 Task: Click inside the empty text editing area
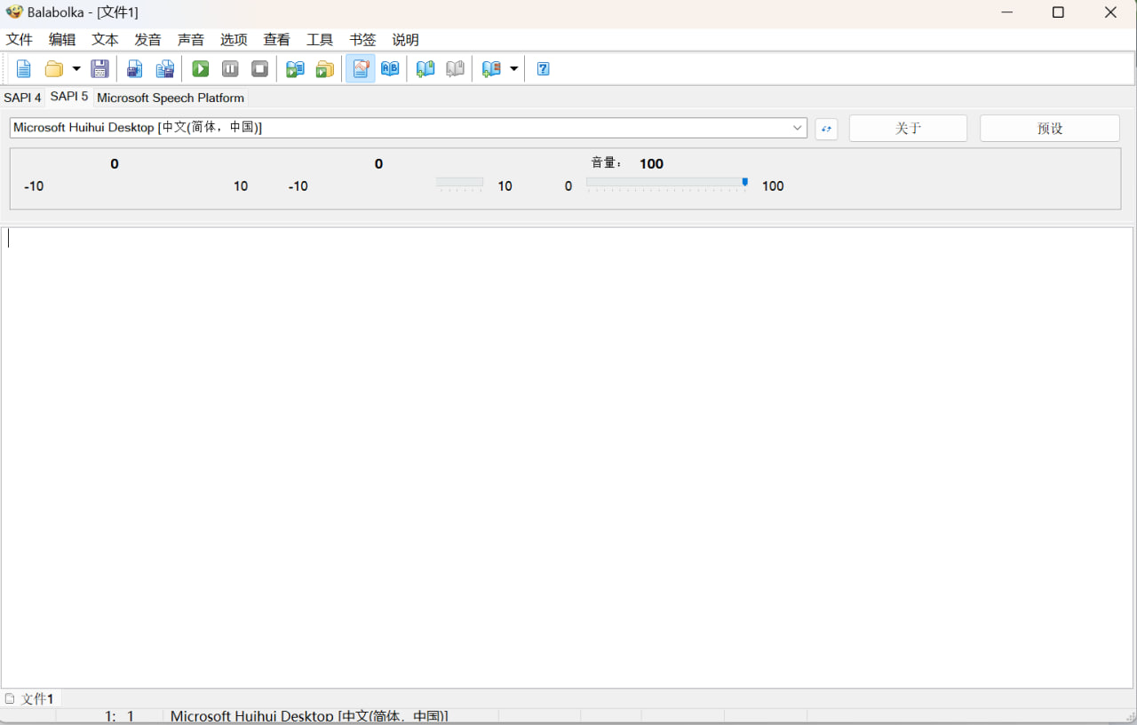(568, 457)
